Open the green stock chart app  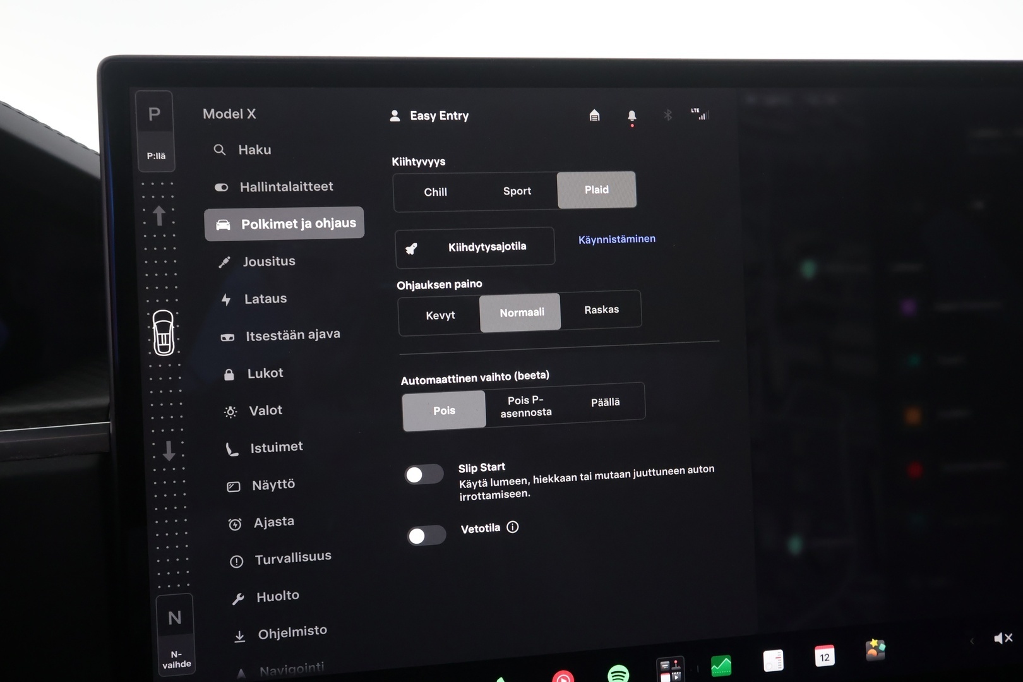coord(721,665)
